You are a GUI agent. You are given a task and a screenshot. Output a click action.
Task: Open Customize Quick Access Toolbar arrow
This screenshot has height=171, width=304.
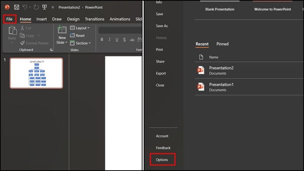point(53,7)
